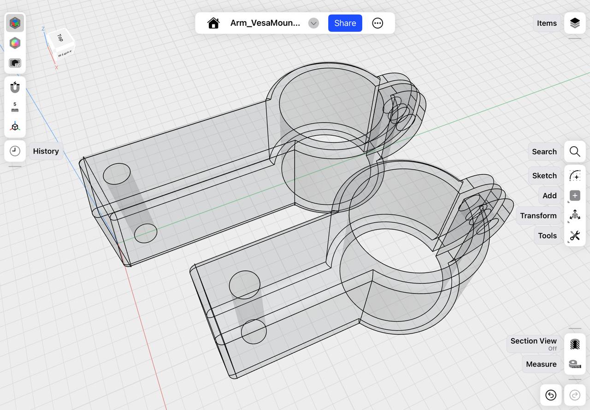Viewport: 590px width, 410px height.
Task: Toggle the orthographic view cube icon
Action: [15, 127]
